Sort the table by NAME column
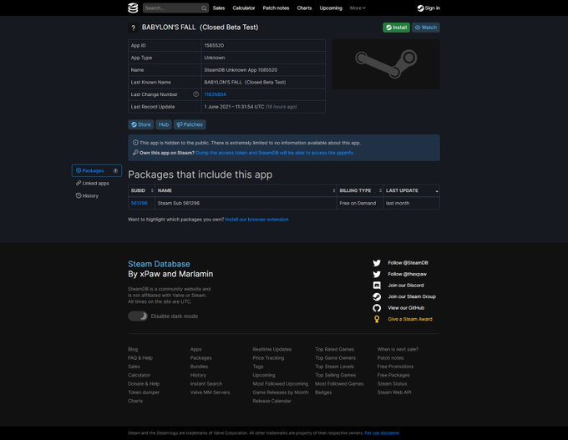 pyautogui.click(x=246, y=190)
